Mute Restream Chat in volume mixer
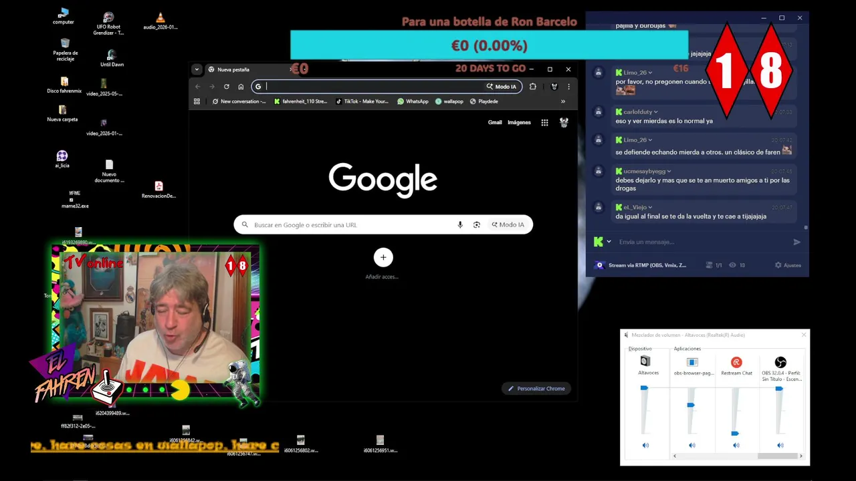The image size is (856, 481). click(x=736, y=445)
